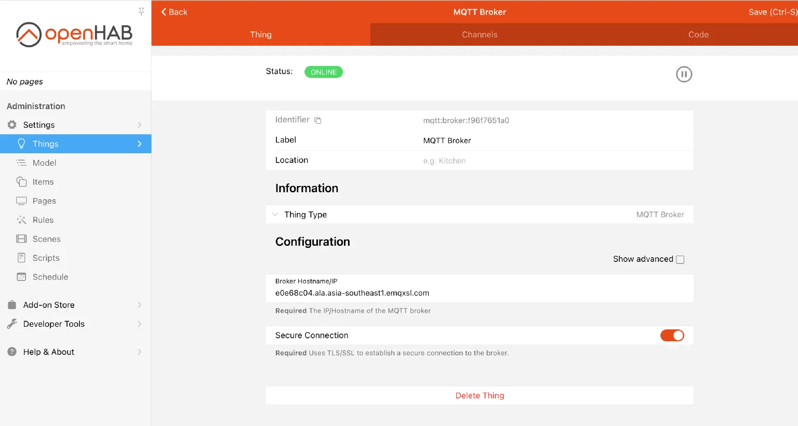798x426 pixels.
Task: Expand the Developer Tools section
Action: pos(54,324)
